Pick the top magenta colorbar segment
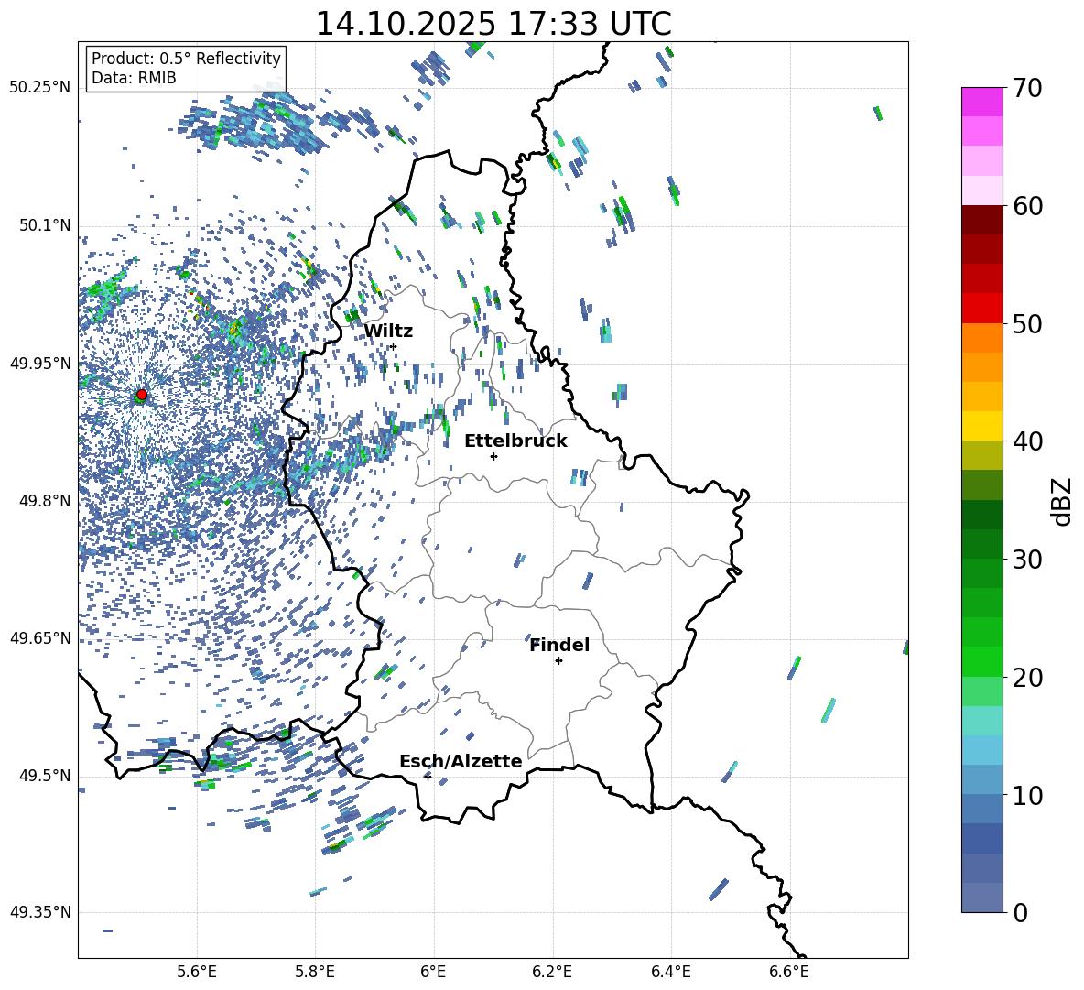 (x=982, y=102)
